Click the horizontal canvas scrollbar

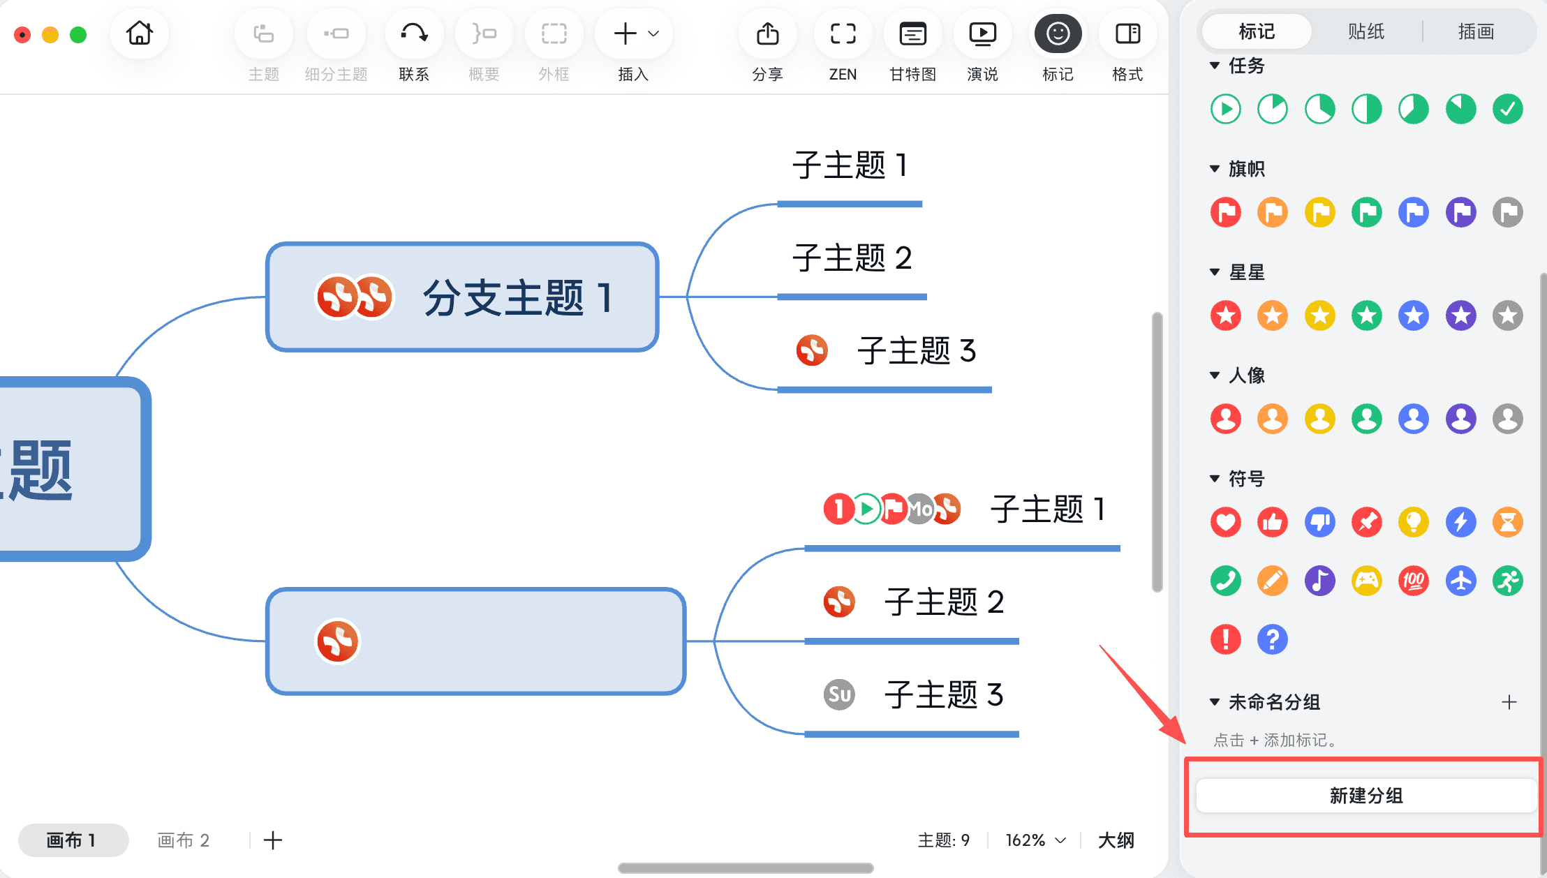[746, 868]
